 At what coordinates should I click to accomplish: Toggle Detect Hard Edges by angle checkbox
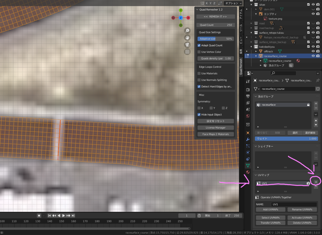click(199, 86)
